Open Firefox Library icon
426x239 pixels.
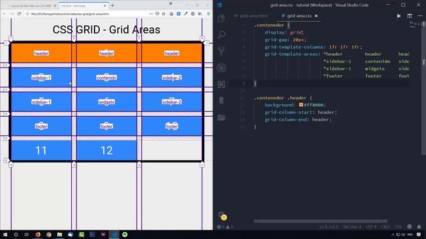[x=200, y=13]
